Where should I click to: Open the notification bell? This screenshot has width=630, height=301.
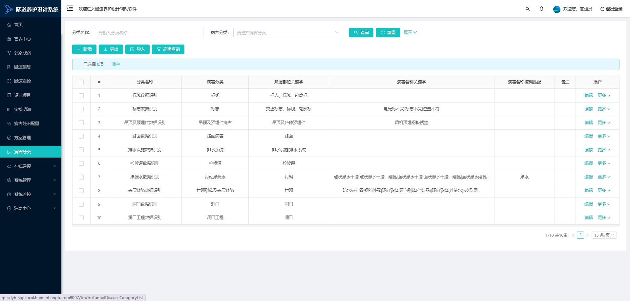541,9
